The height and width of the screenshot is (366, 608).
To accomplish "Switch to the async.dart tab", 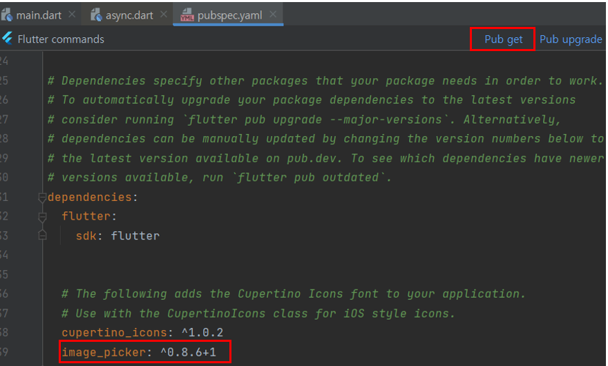I will pyautogui.click(x=129, y=15).
